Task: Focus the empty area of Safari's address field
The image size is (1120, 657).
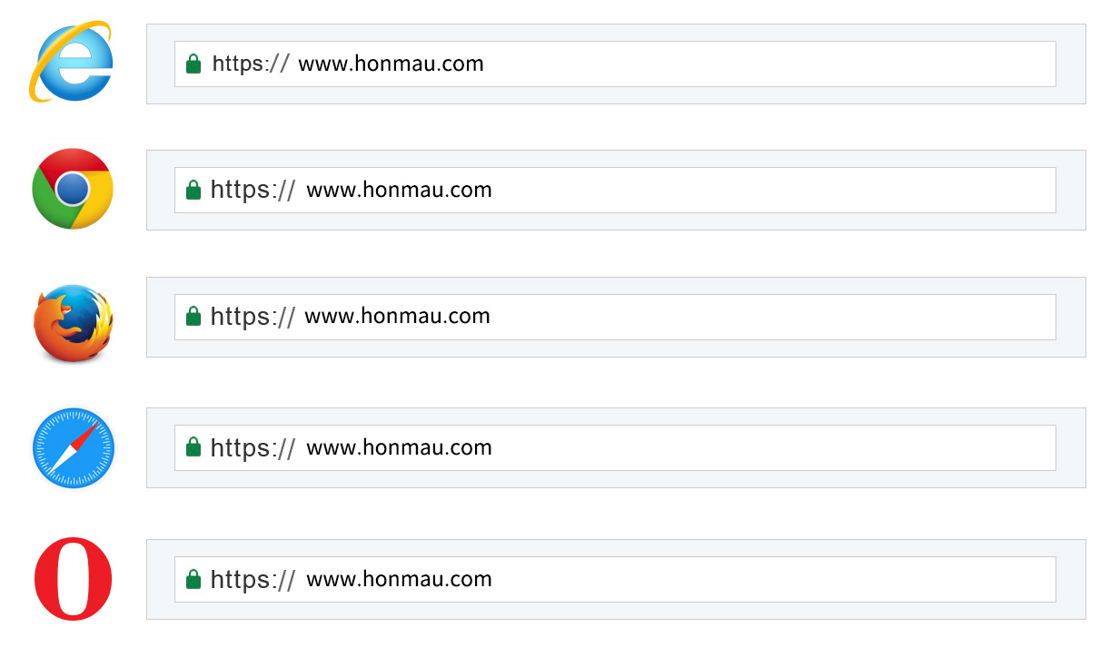Action: [x=772, y=447]
